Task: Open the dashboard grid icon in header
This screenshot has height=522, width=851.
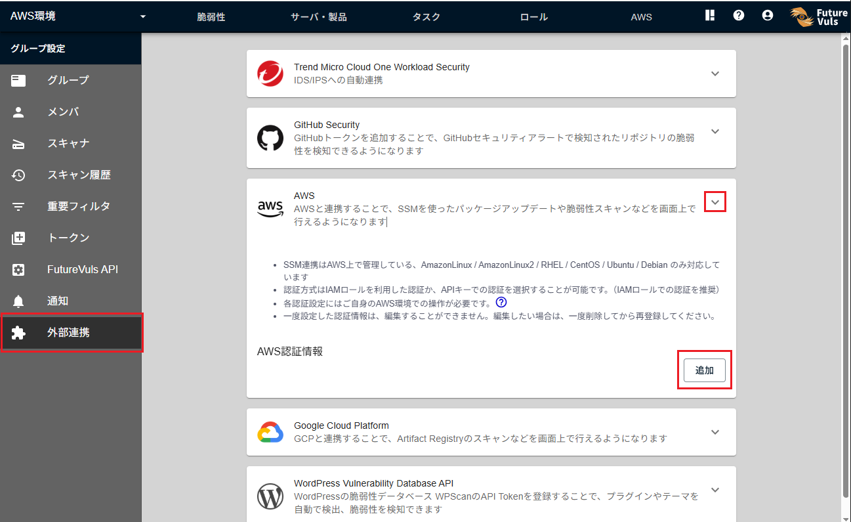Action: 710,16
